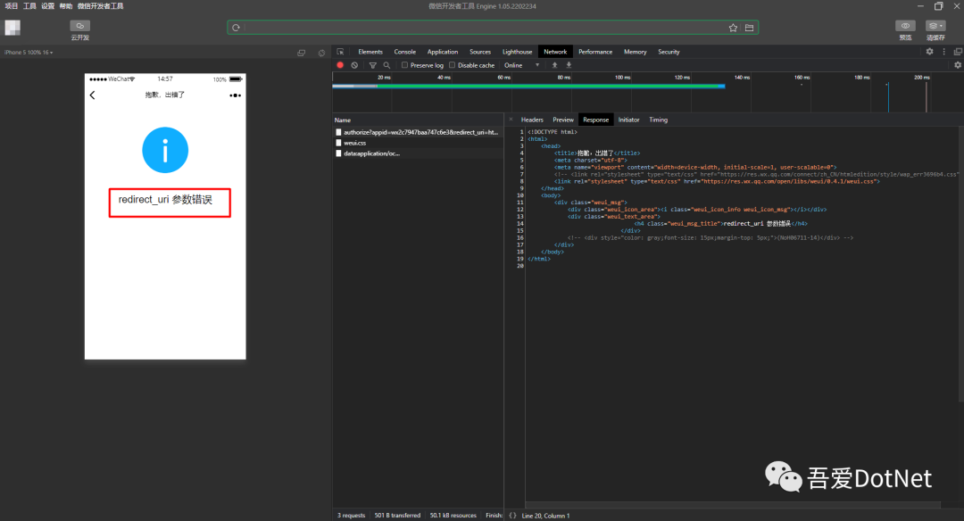Open network search with magnifier icon
Image resolution: width=964 pixels, height=521 pixels.
tap(386, 65)
